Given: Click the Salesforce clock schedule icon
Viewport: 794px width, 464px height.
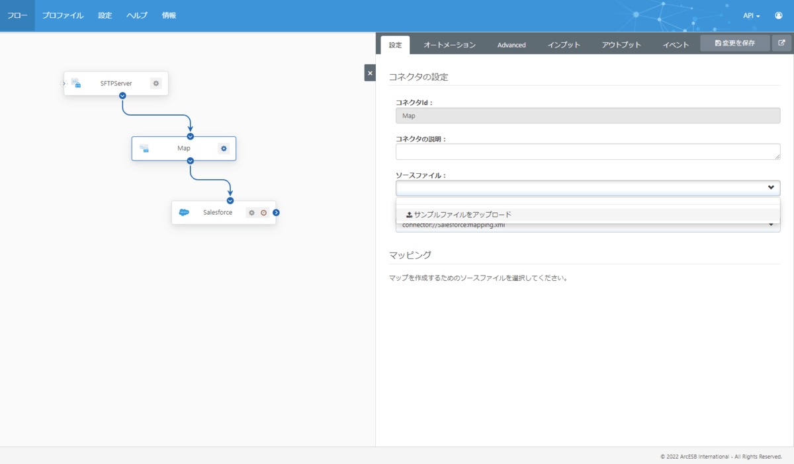Looking at the screenshot, I should click(263, 213).
